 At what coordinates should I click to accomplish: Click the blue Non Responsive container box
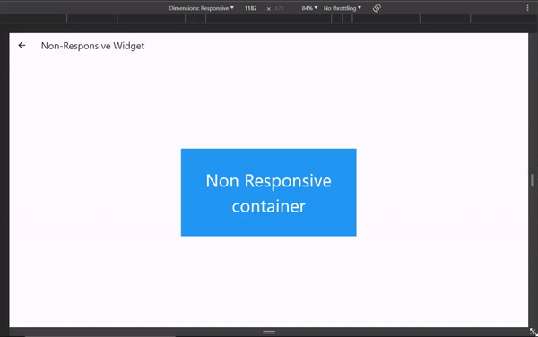coord(269,193)
